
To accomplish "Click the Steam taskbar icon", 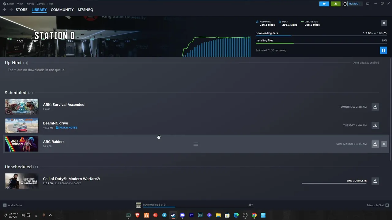I will [x=173, y=215].
